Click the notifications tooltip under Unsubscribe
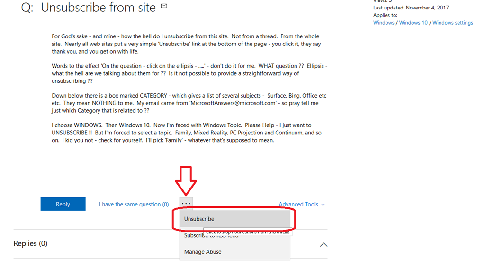 (248, 232)
